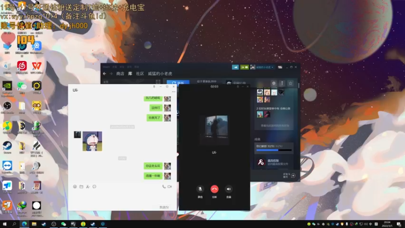
Task: Switch to WeChat from the taskbar
Action: 64,224
